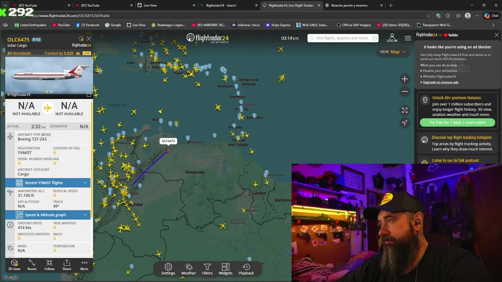Viewport: 502px width, 282px height.
Task: Click locked True Airspeed field
Action: pyautogui.click(x=55, y=228)
